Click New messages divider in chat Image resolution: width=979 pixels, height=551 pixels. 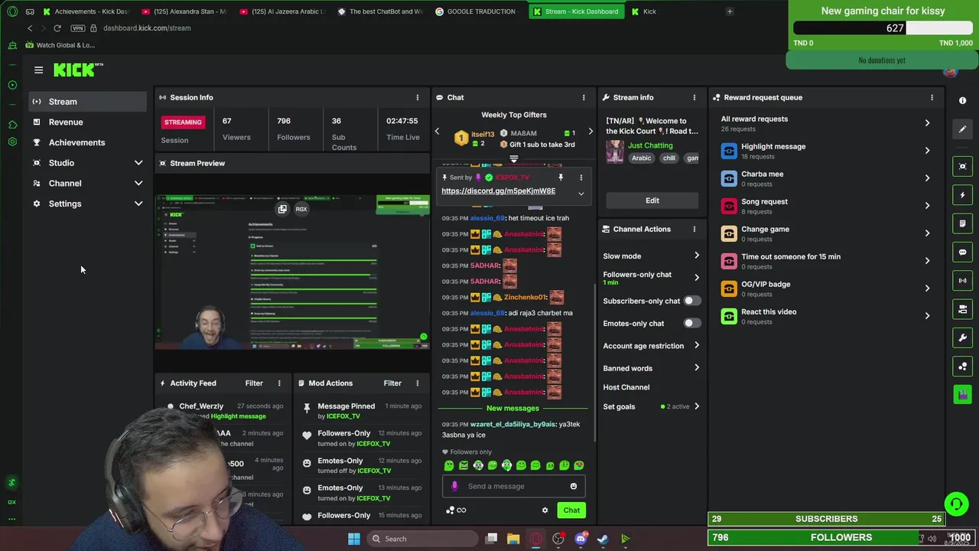pyautogui.click(x=512, y=408)
